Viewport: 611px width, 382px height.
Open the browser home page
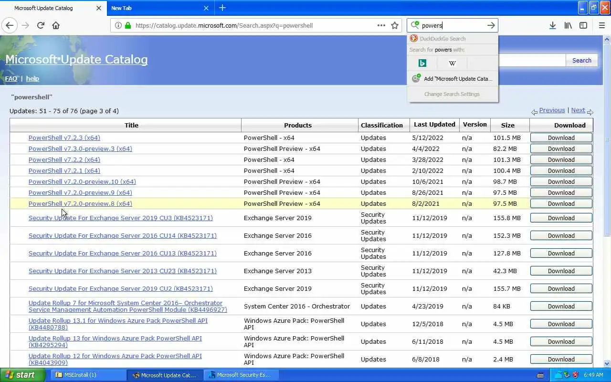(x=56, y=25)
